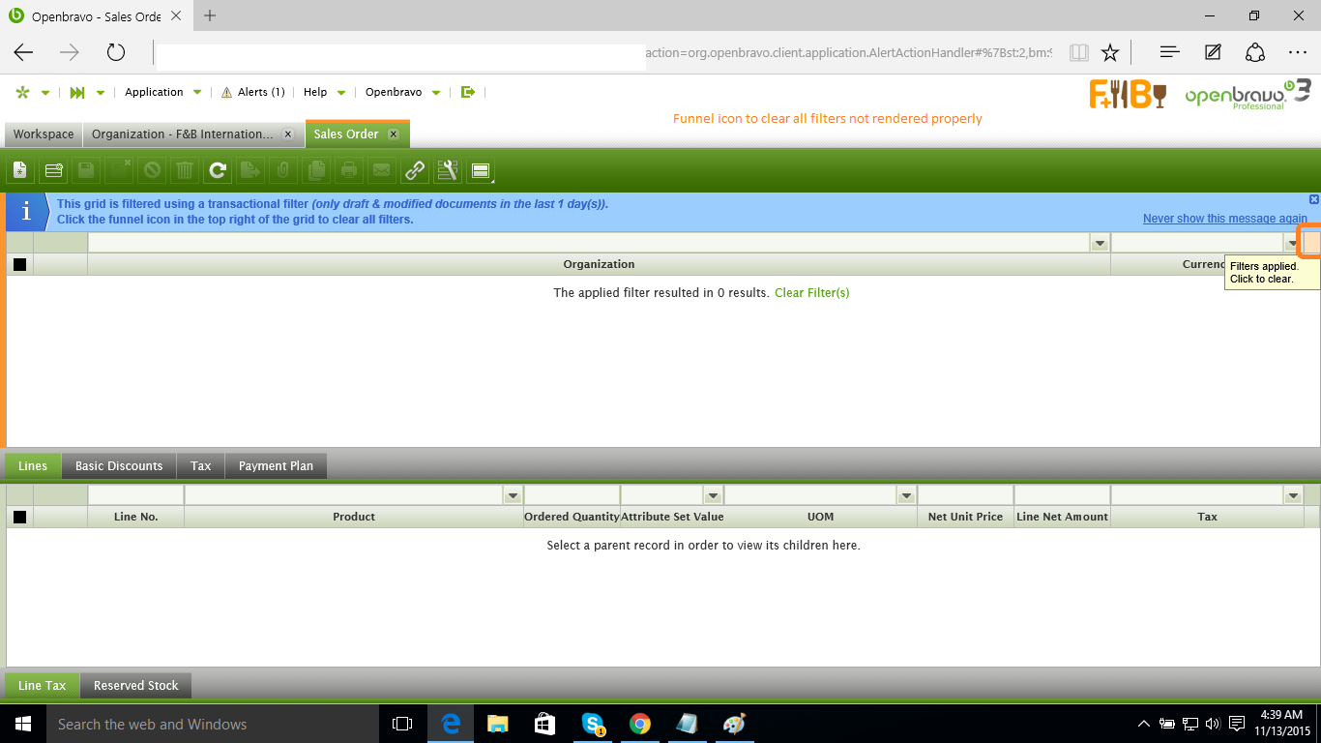
Task: Click the Line No. filter field
Action: coord(135,495)
